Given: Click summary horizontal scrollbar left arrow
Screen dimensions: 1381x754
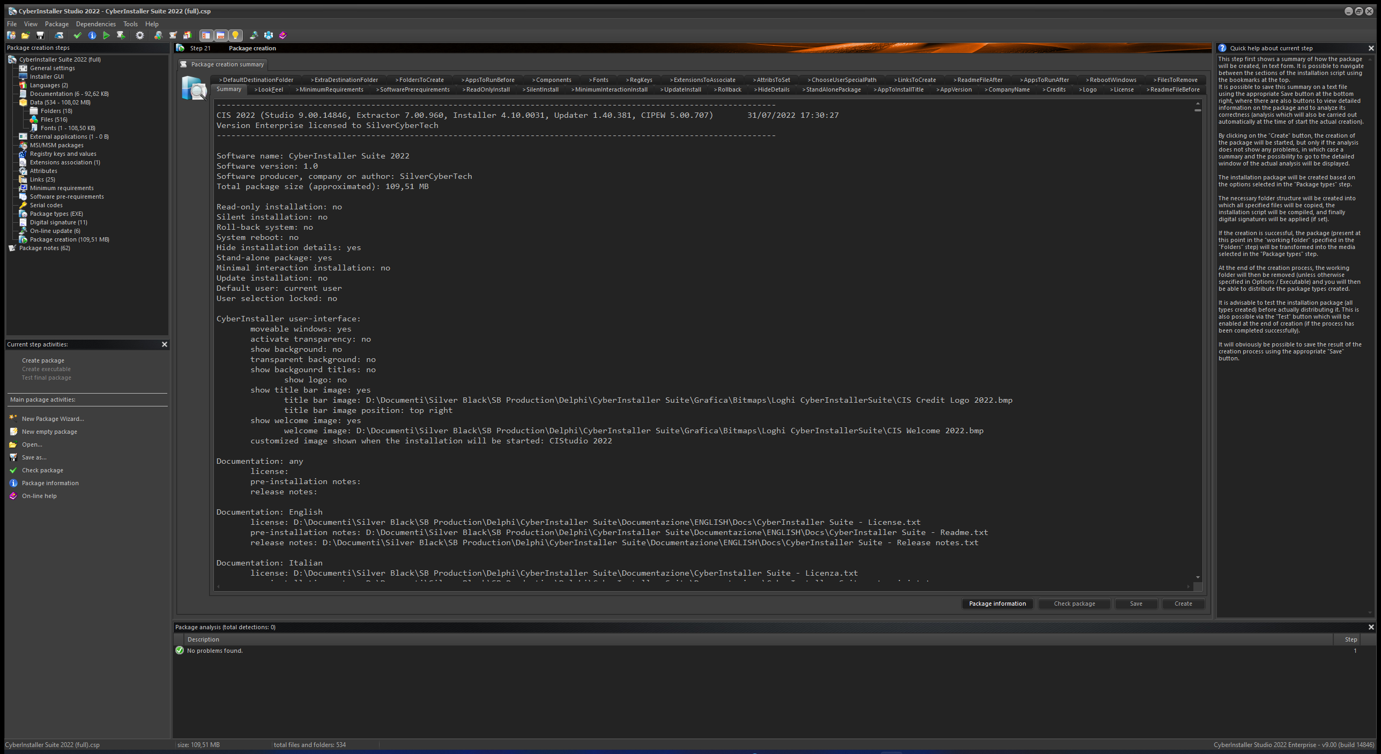Looking at the screenshot, I should click(218, 586).
